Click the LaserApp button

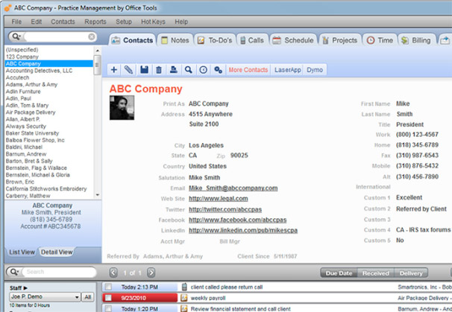287,70
